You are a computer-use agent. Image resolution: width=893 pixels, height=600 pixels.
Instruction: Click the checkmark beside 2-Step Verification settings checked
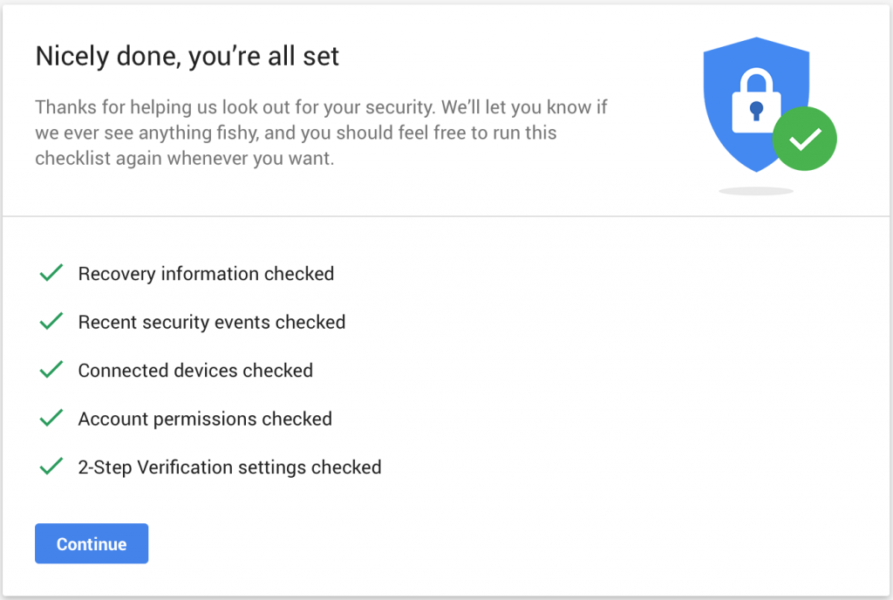point(51,467)
